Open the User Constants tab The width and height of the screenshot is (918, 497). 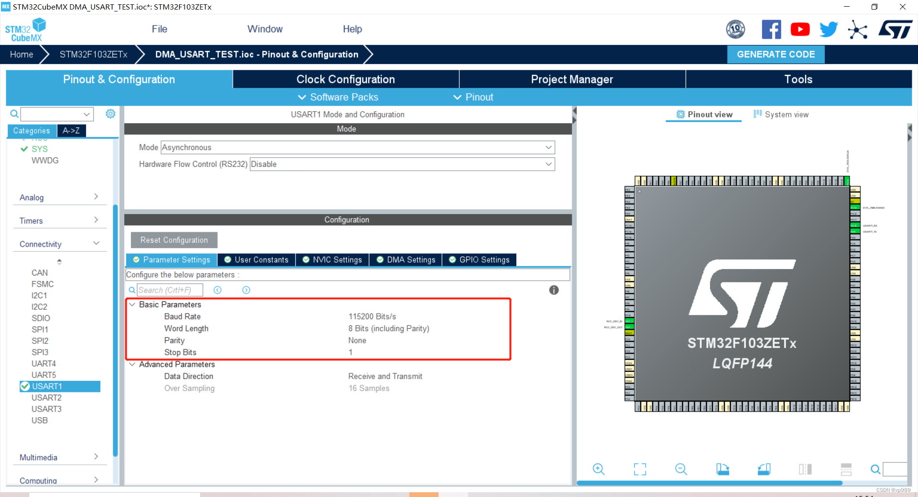point(256,259)
